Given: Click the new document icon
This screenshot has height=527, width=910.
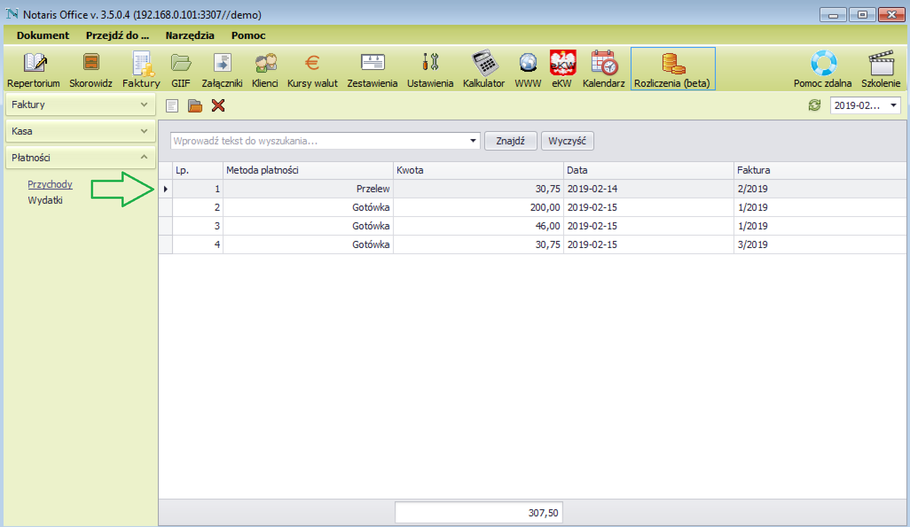Looking at the screenshot, I should pos(172,106).
